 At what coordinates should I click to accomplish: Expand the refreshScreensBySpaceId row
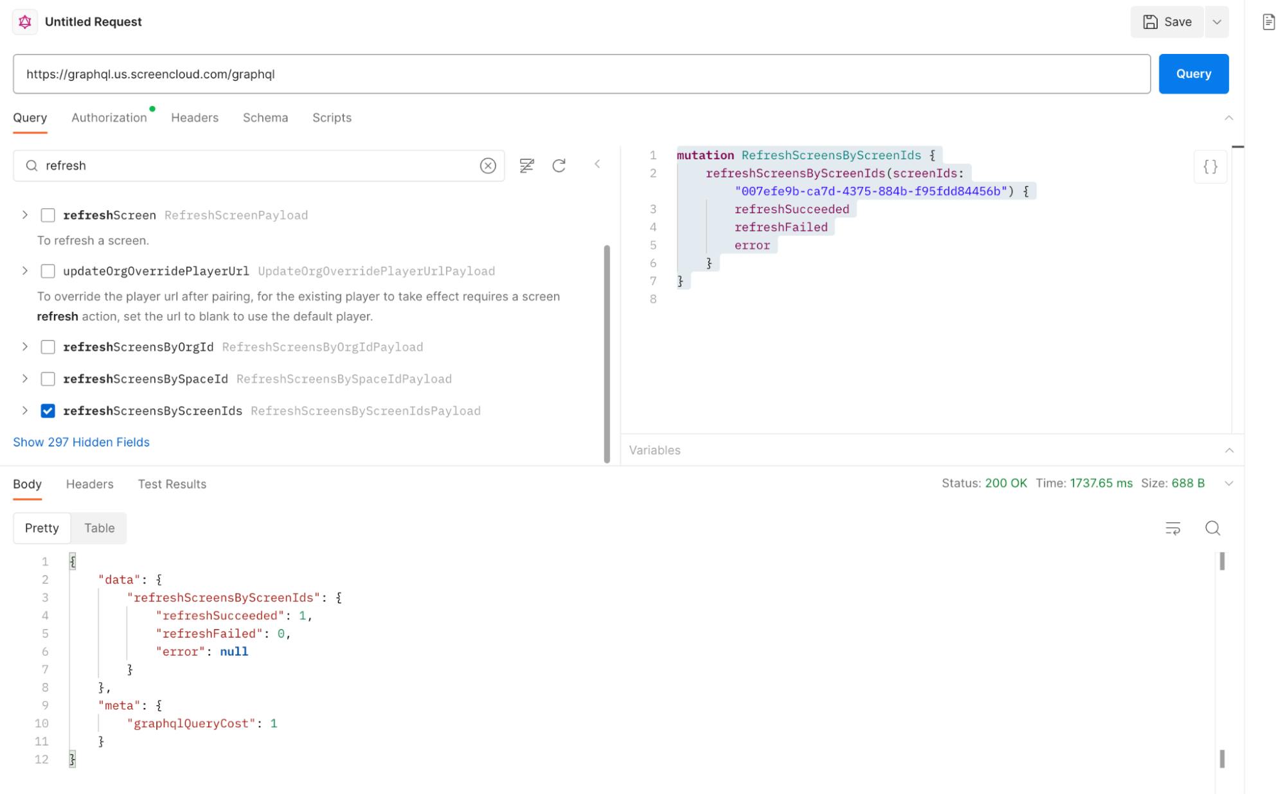pos(25,379)
